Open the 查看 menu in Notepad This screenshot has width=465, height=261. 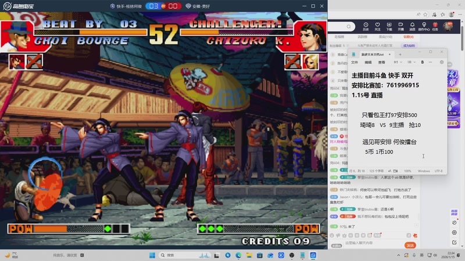[382, 63]
